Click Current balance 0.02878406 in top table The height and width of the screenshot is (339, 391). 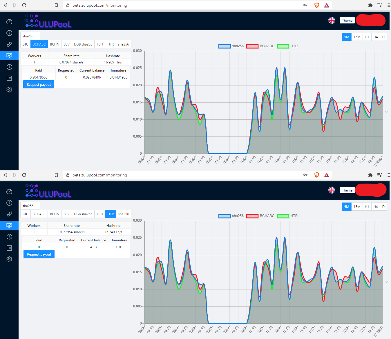pyautogui.click(x=92, y=77)
